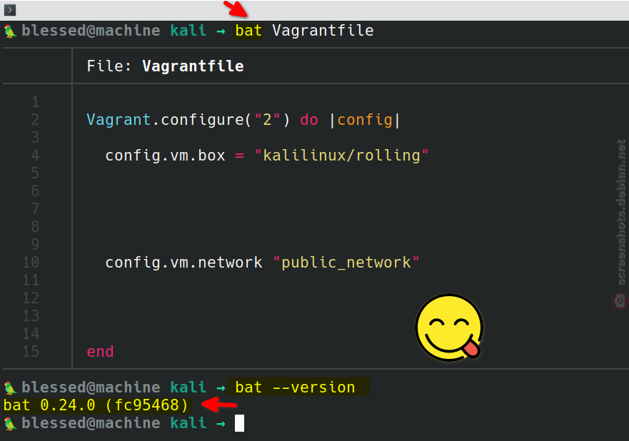This screenshot has height=441, width=629.
Task: Click the '|config|' block parameter
Action: tap(365, 120)
